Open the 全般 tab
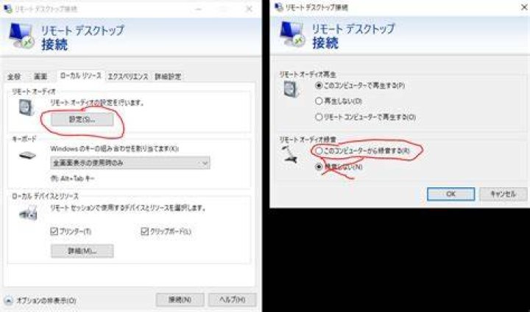Viewport: 530px width, 312px height. click(14, 77)
